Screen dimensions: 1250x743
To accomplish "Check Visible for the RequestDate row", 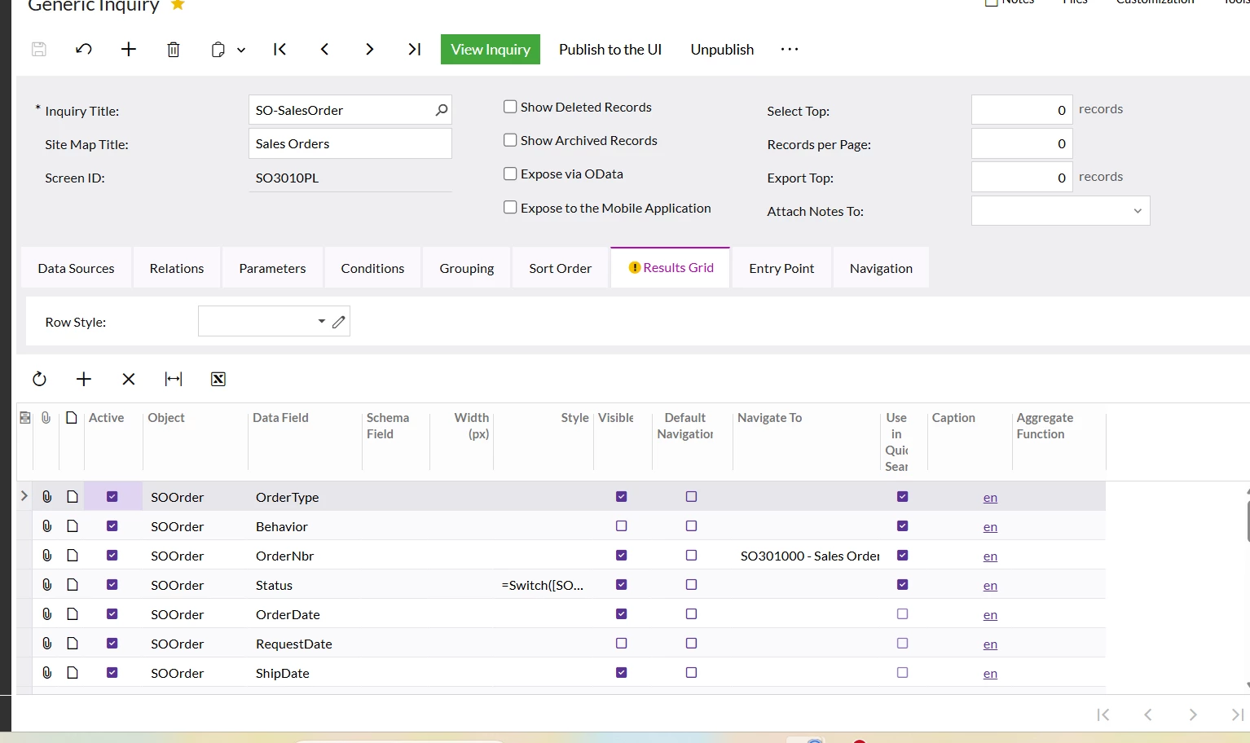I will coord(622,644).
